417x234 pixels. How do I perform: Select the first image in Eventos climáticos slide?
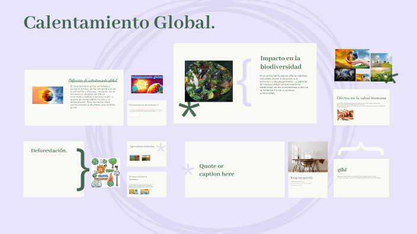pyautogui.click(x=133, y=191)
